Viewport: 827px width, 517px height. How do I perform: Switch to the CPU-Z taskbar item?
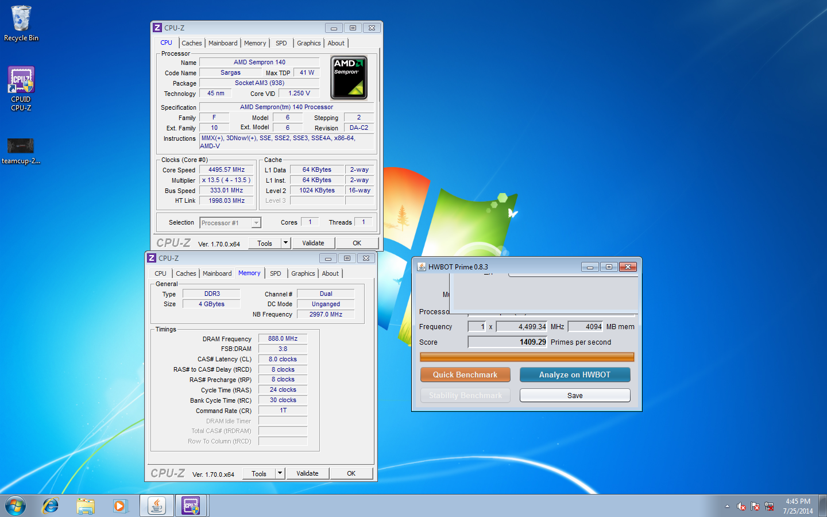coord(191,506)
